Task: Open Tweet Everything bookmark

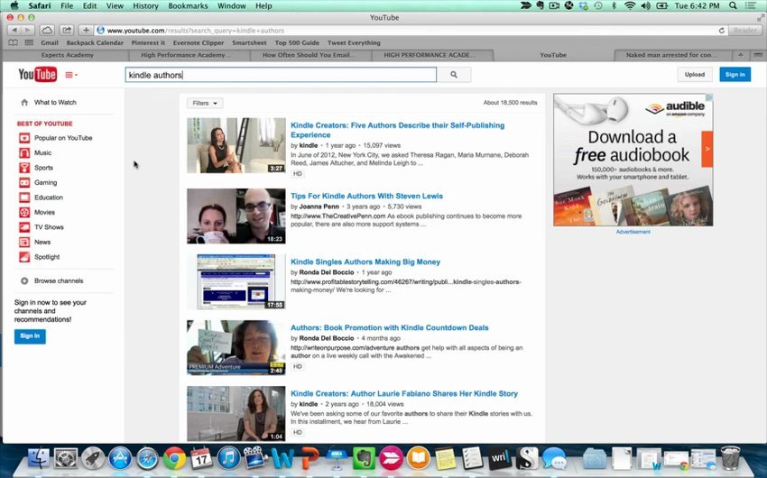Action: pyautogui.click(x=354, y=43)
